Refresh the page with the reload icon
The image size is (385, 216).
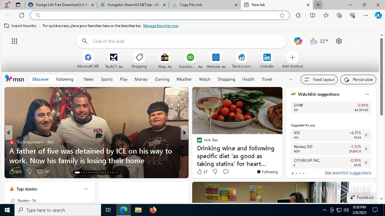22,15
